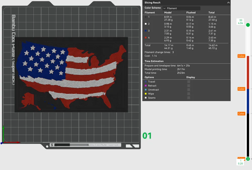252x170 pixels.
Task: Show Seams in the preview
Action: [x=189, y=98]
